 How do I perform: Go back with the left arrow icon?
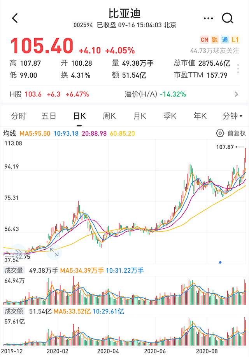(15, 18)
